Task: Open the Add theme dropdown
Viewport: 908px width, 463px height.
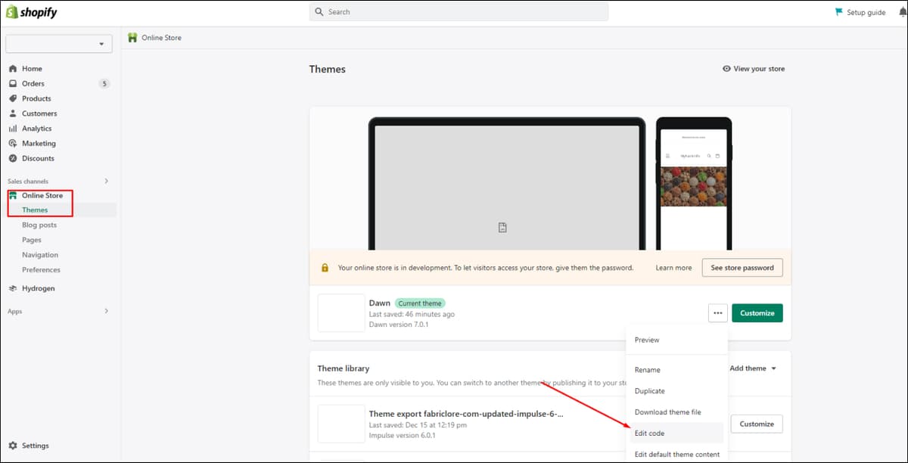Action: (753, 368)
